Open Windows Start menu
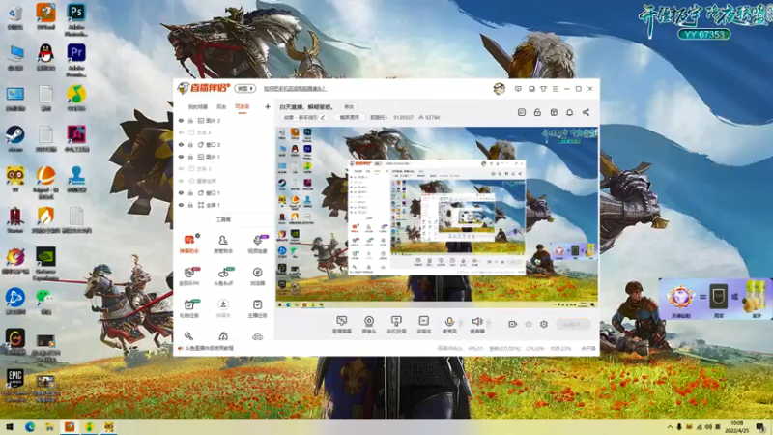 (9, 427)
